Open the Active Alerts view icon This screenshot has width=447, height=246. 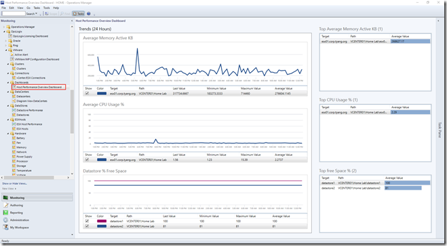[x=12, y=54]
